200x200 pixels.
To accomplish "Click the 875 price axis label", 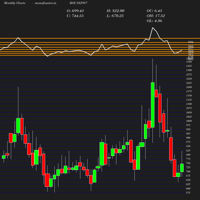I will tap(188, 142).
